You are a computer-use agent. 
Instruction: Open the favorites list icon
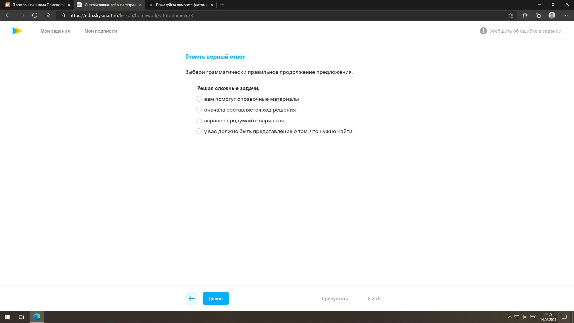pos(525,15)
